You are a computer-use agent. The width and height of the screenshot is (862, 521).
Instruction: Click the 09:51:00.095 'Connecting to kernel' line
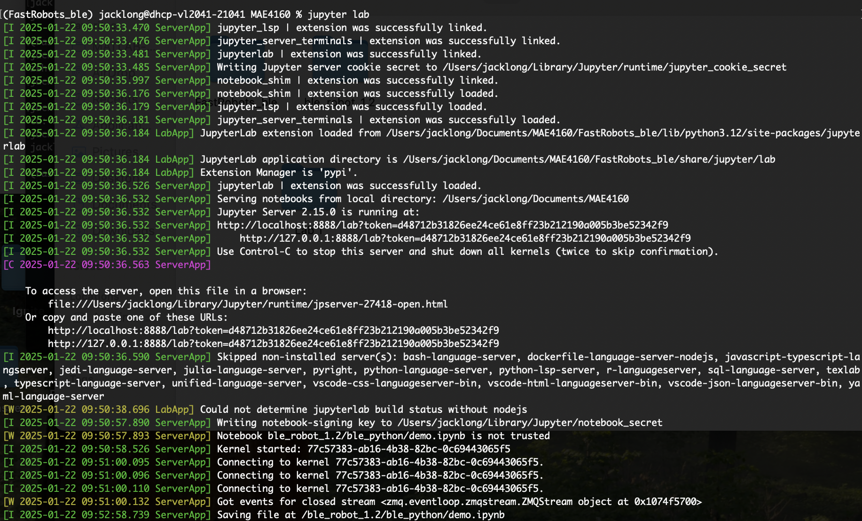pyautogui.click(x=274, y=462)
